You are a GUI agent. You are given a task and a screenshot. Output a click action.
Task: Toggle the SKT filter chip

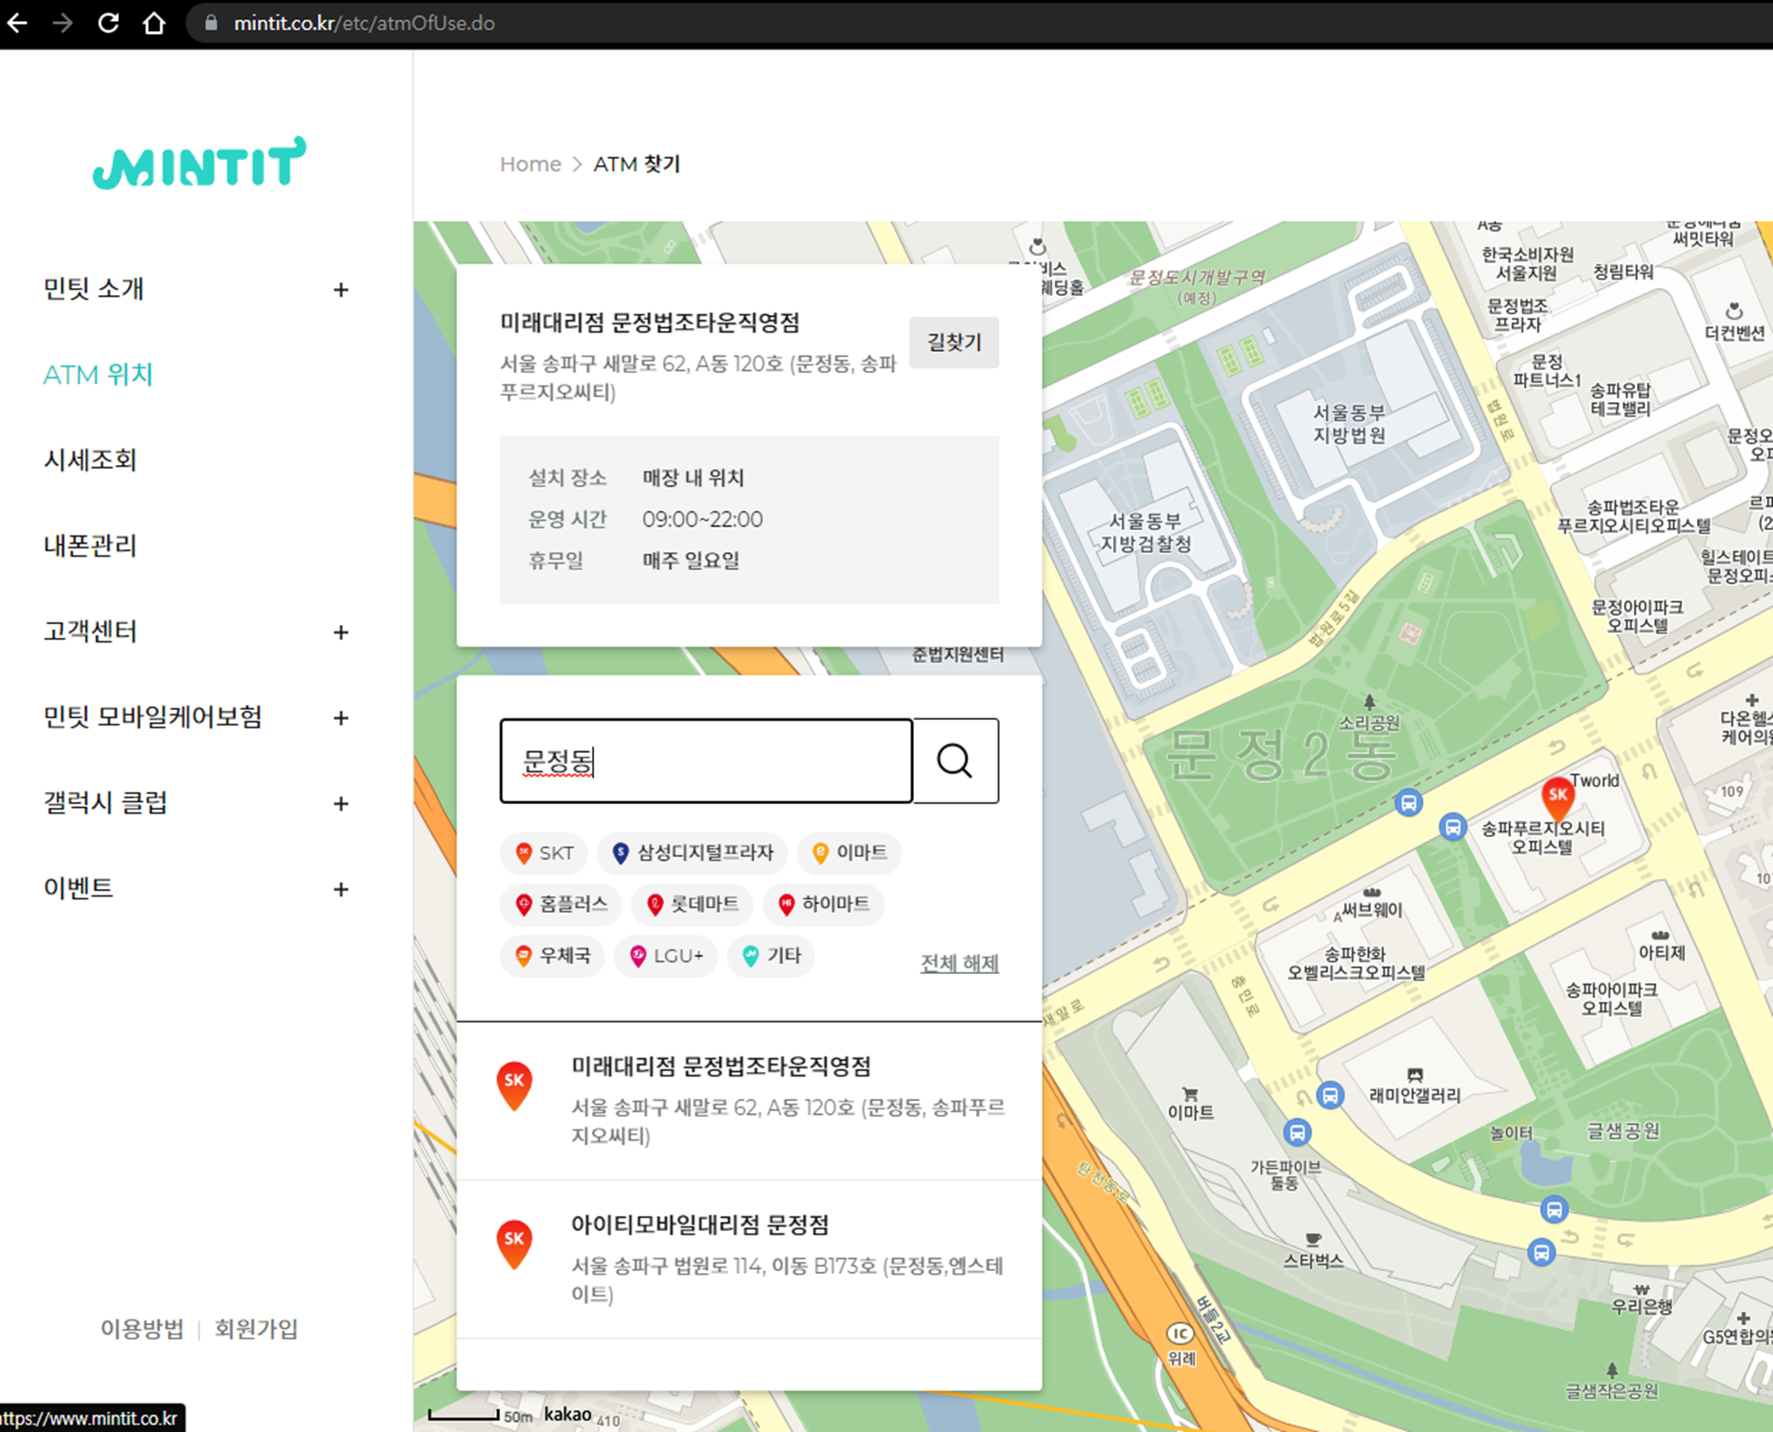point(545,853)
